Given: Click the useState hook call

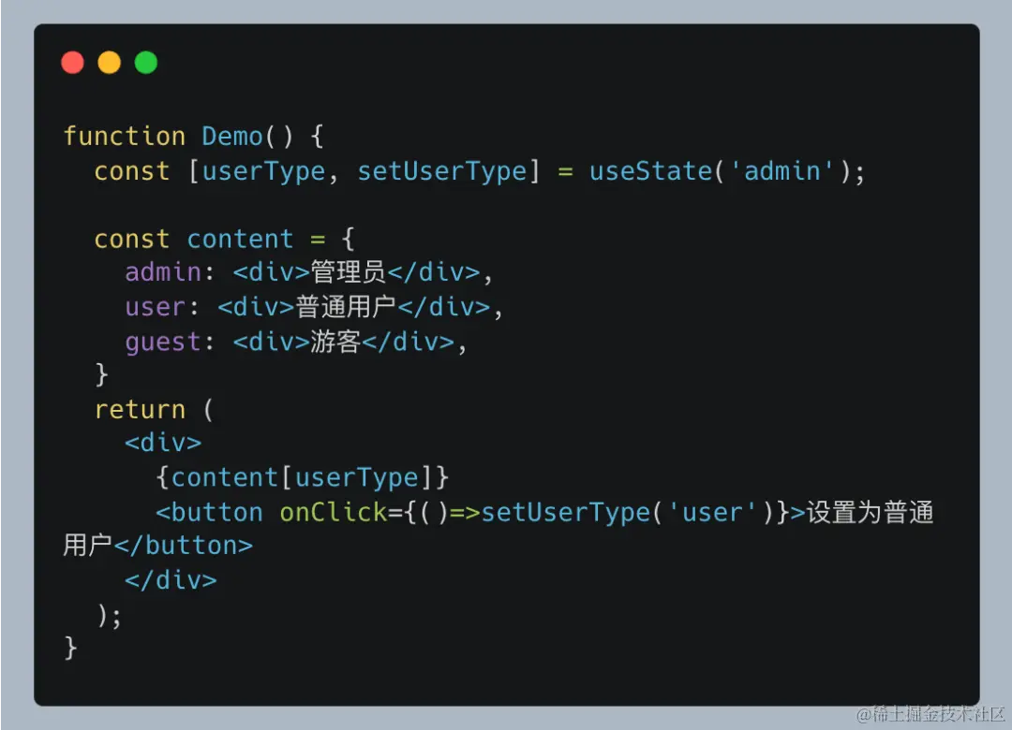Looking at the screenshot, I should click(x=649, y=171).
